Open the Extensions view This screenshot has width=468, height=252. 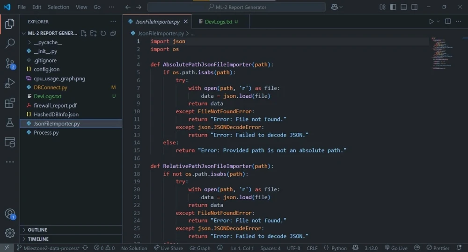[10, 103]
